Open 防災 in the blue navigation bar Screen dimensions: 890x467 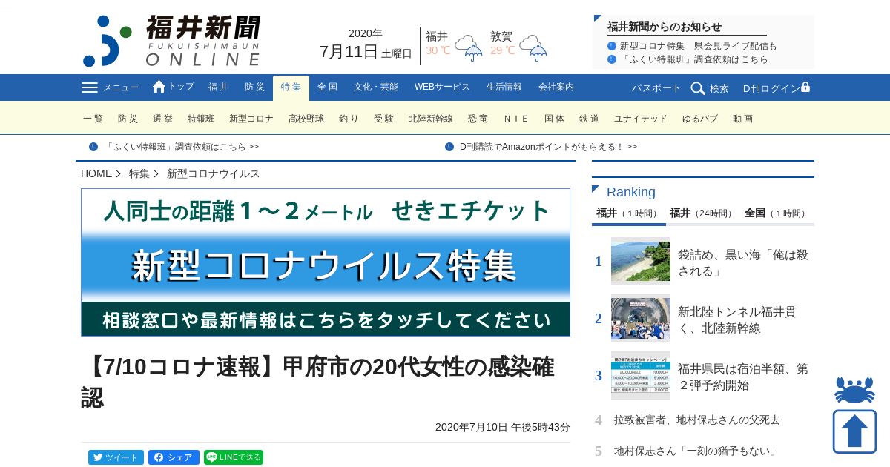pos(254,87)
